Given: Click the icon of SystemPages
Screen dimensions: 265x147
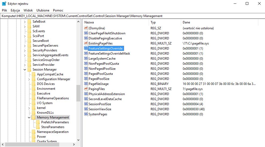Looking at the screenshot, I should pyautogui.click(x=86, y=114).
